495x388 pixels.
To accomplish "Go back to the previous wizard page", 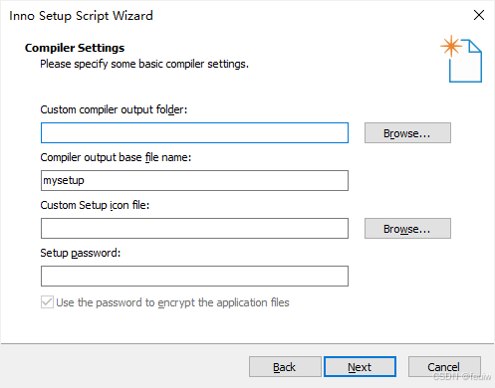I will pyautogui.click(x=285, y=367).
